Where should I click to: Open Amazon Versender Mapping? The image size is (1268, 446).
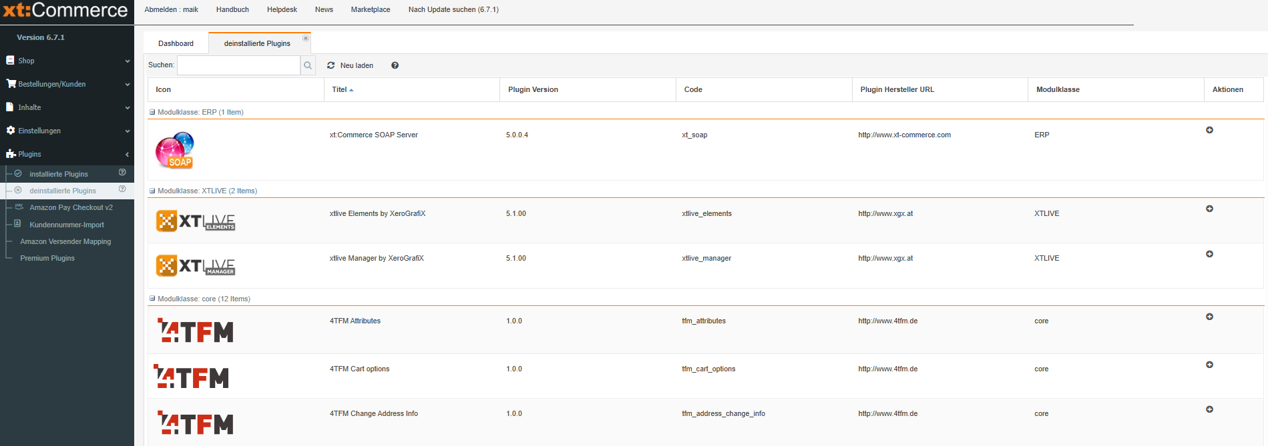[65, 241]
